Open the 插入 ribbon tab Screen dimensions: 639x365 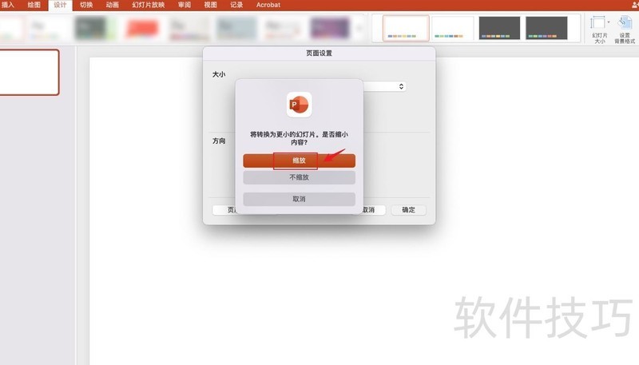7,5
